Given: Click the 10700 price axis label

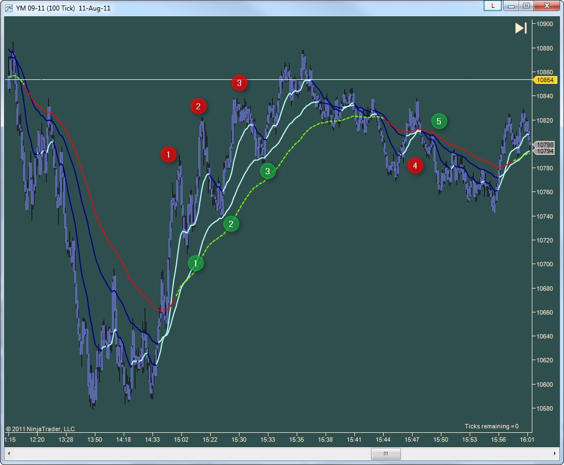Looking at the screenshot, I should [545, 264].
